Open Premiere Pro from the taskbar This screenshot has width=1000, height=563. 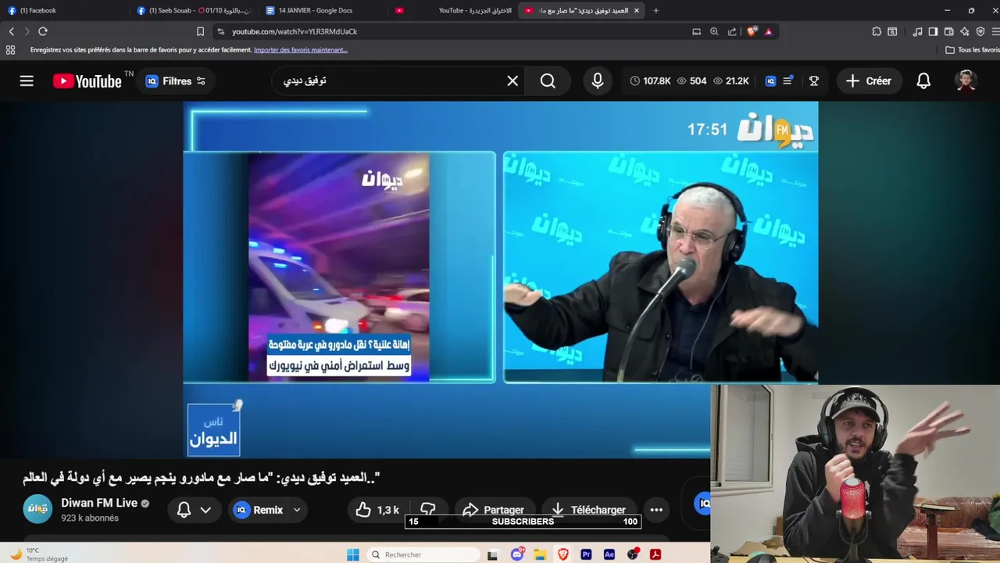586,554
